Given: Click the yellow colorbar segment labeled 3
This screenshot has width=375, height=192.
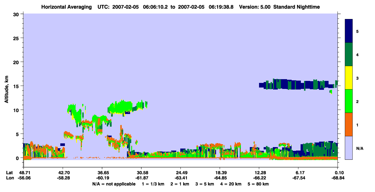Looking at the screenshot, I should (349, 78).
